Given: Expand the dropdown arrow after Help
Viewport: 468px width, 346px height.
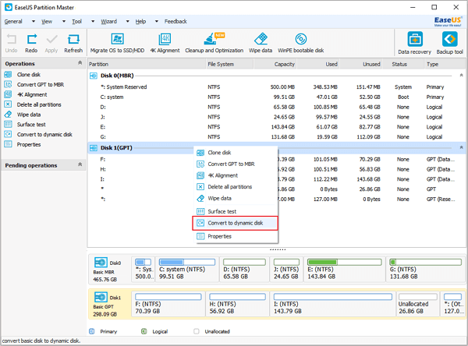Looking at the screenshot, I should click(157, 22).
